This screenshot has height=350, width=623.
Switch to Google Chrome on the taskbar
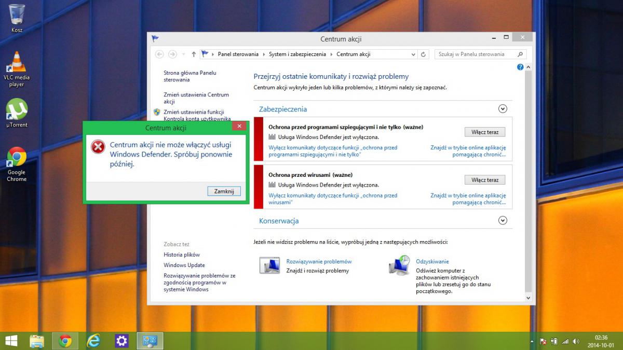(65, 341)
